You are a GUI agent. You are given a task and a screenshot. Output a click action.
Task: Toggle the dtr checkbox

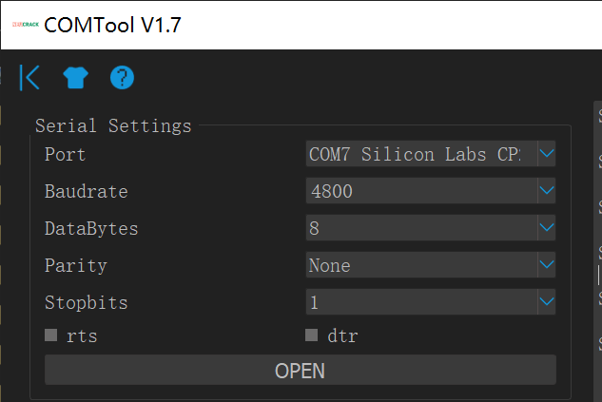[x=311, y=335]
